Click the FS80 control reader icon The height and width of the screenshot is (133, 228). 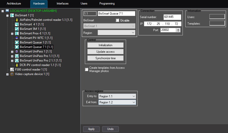(x=12, y=70)
